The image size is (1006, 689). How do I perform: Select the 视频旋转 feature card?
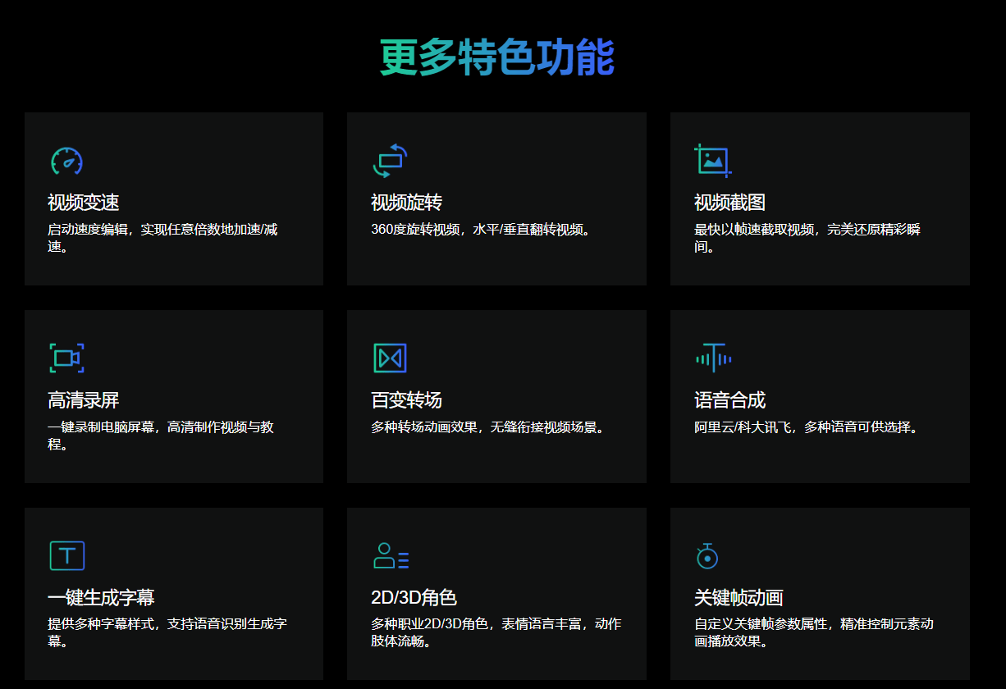pyautogui.click(x=496, y=198)
